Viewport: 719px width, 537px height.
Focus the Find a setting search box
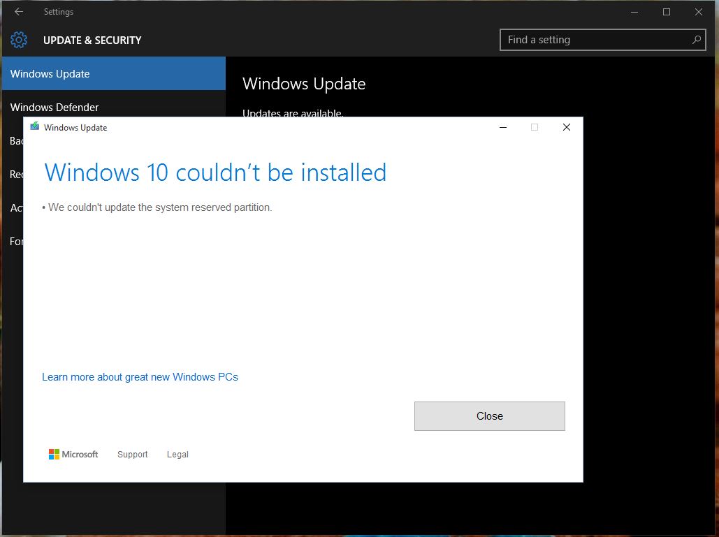click(x=602, y=40)
